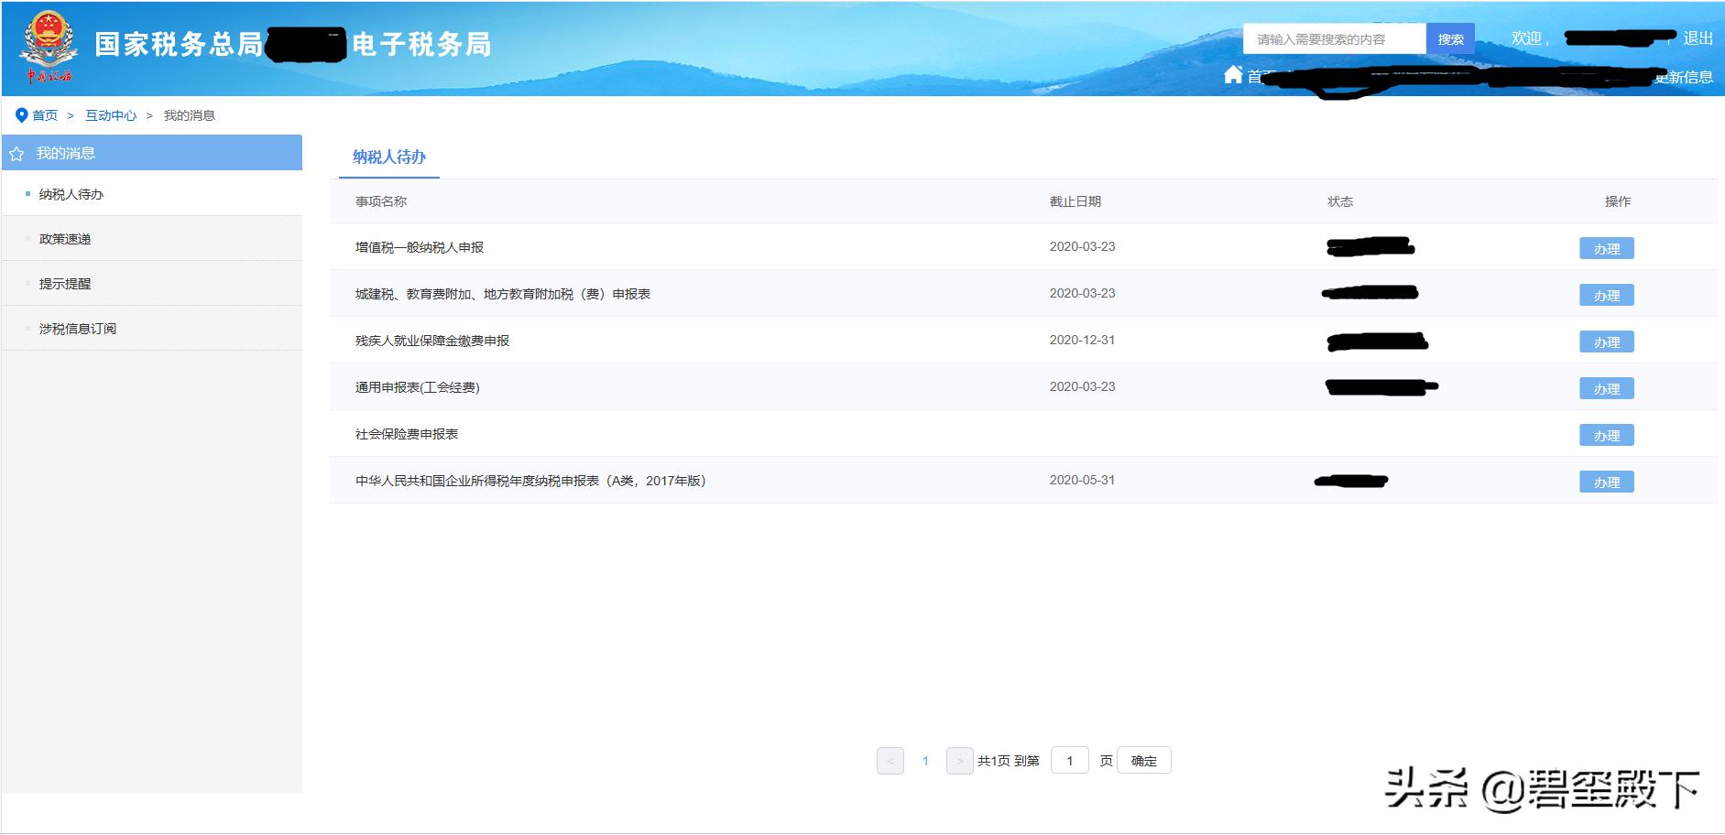Screen dimensions: 1725x835
Task: Open 政策速递 in the sidebar menu
Action: coord(63,238)
